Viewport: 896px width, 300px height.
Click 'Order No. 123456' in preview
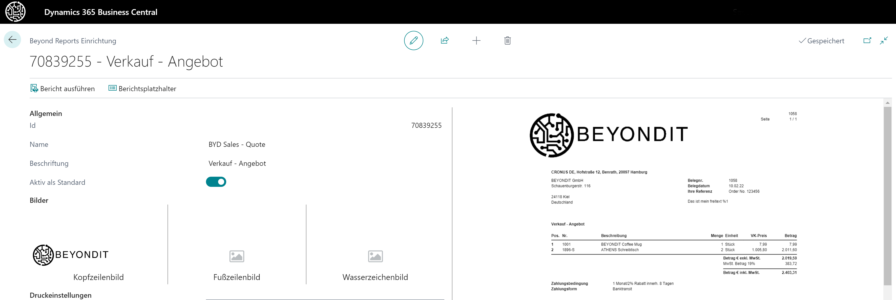(744, 191)
